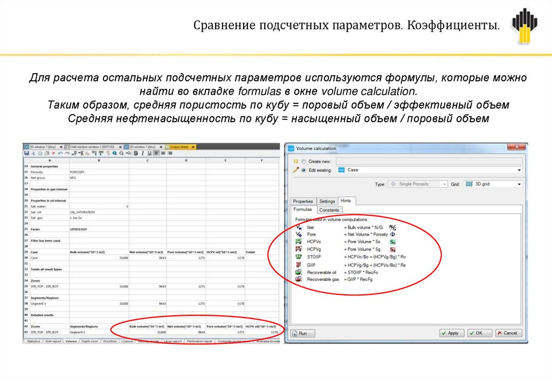
Task: Open the 3D grid dropdown
Action: [519, 184]
